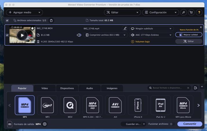The height and width of the screenshot is (131, 207).
Task: Switch to the Imágenes tab
Action: (x=112, y=88)
